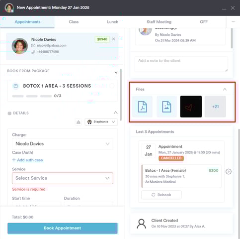Click the $300 price on appointment
This screenshot has width=240, height=239.
click(214, 171)
